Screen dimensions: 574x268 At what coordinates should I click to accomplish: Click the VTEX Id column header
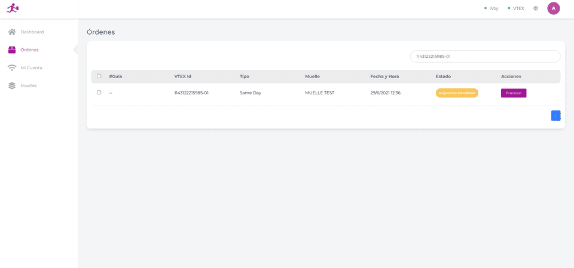[183, 76]
